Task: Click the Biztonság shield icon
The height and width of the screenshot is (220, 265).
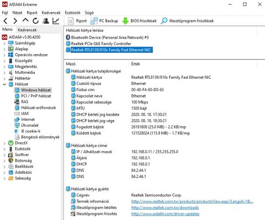Action: tap(11, 160)
